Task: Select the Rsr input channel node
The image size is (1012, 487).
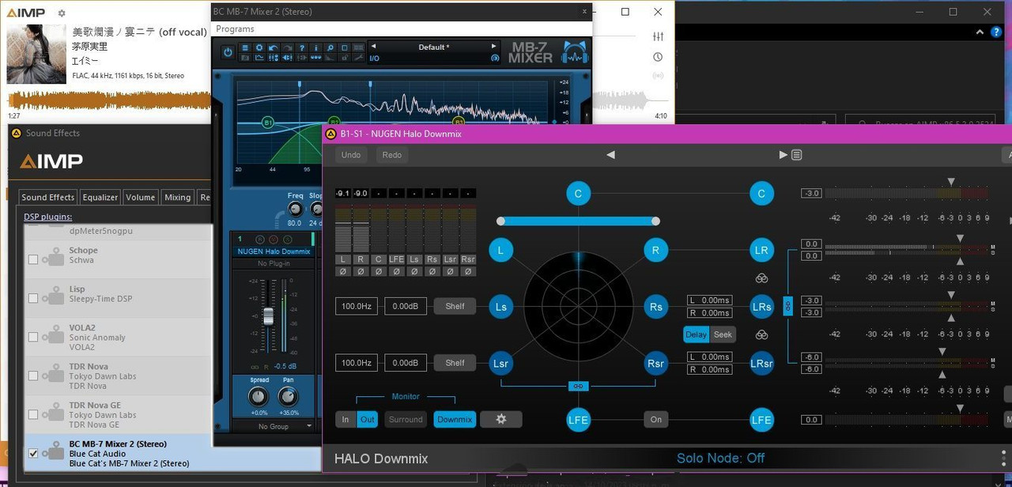Action: [655, 364]
